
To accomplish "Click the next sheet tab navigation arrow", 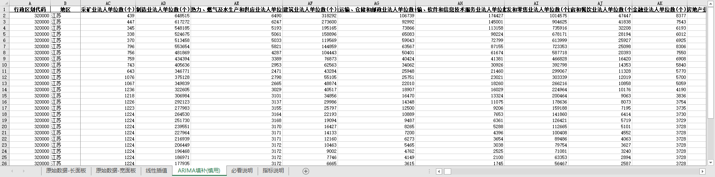I will point(23,171).
